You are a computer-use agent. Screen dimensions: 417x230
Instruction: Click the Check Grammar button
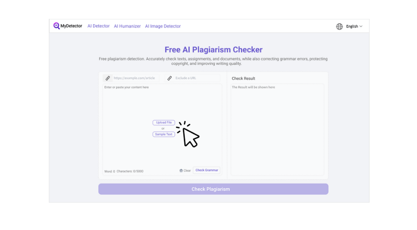207,170
